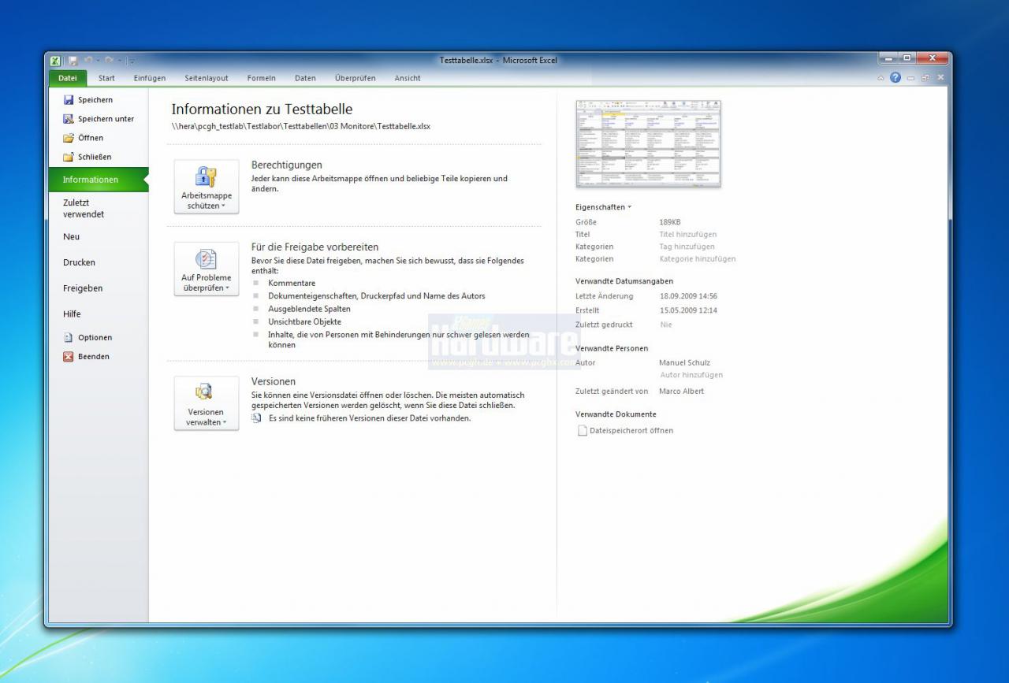The height and width of the screenshot is (683, 1009).
Task: Click the Speichern disk icon in sidebar
Action: 69,100
